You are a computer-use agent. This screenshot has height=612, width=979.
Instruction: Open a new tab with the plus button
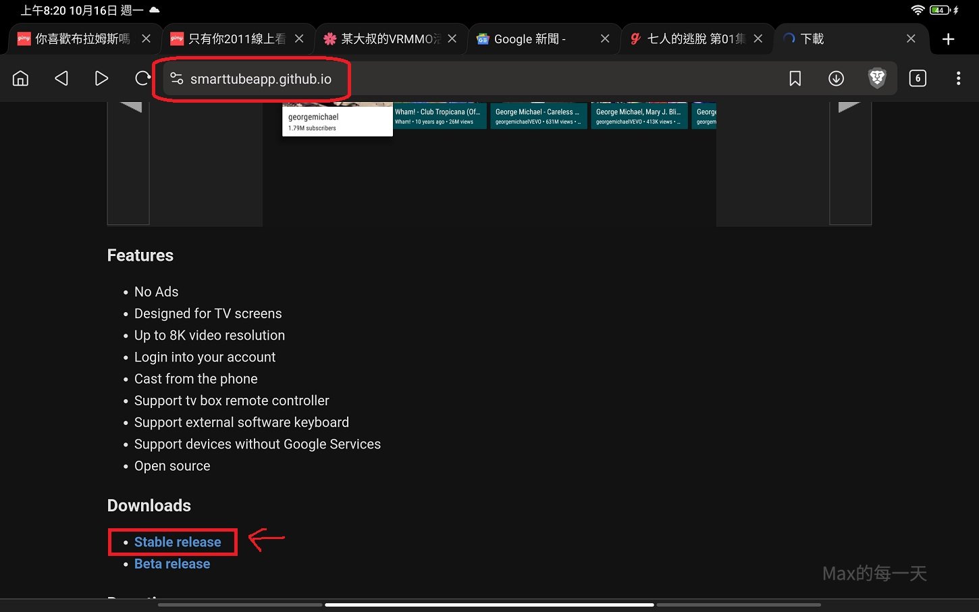(x=949, y=39)
